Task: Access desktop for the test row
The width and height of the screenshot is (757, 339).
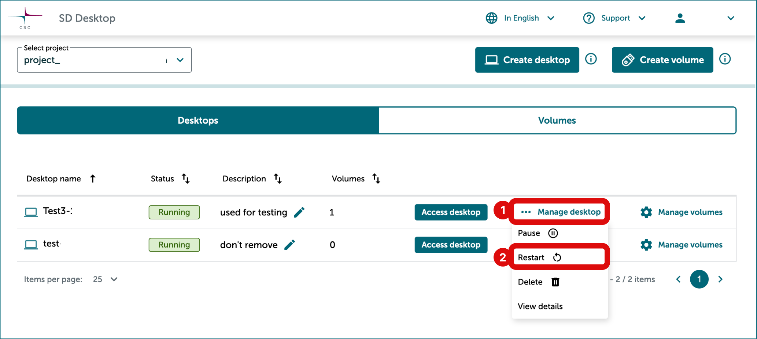Action: click(451, 245)
